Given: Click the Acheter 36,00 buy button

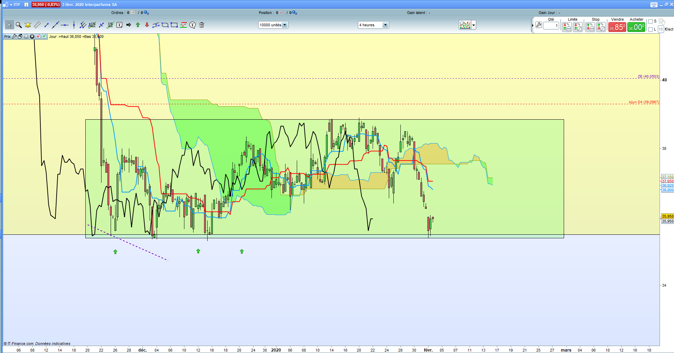Looking at the screenshot, I should point(636,27).
